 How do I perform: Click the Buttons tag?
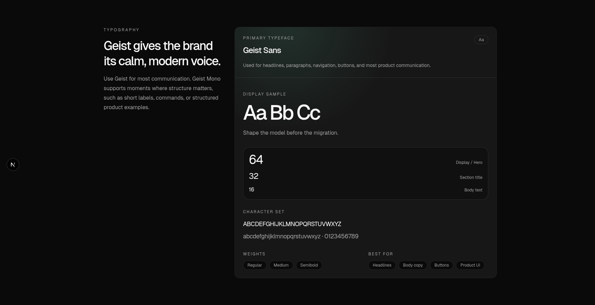(x=442, y=265)
